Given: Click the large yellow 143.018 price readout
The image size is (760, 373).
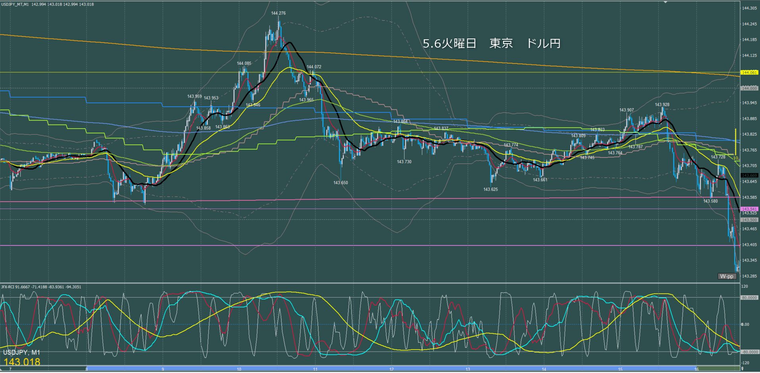Looking at the screenshot, I should [22, 362].
